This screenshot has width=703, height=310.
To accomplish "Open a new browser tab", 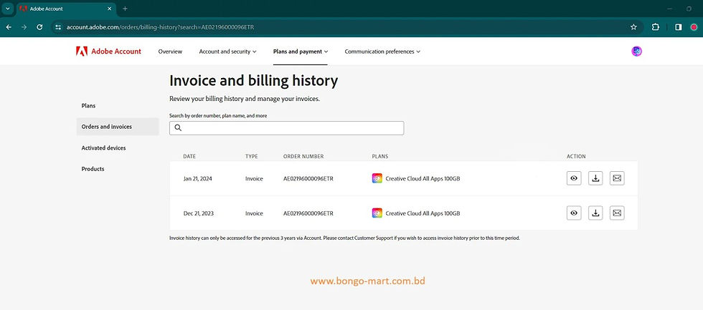I will tap(125, 9).
